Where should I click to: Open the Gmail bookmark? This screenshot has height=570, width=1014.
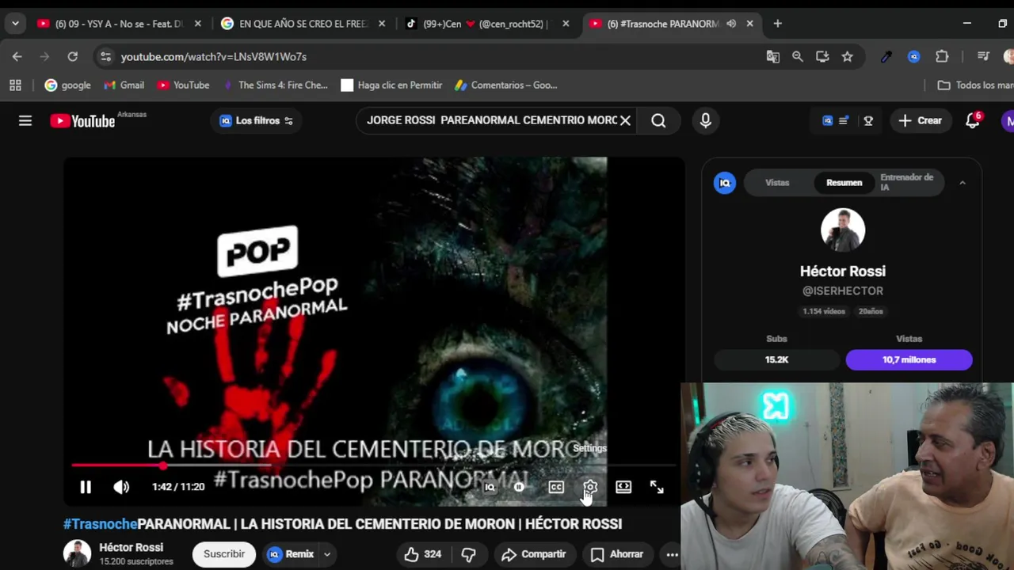(124, 85)
